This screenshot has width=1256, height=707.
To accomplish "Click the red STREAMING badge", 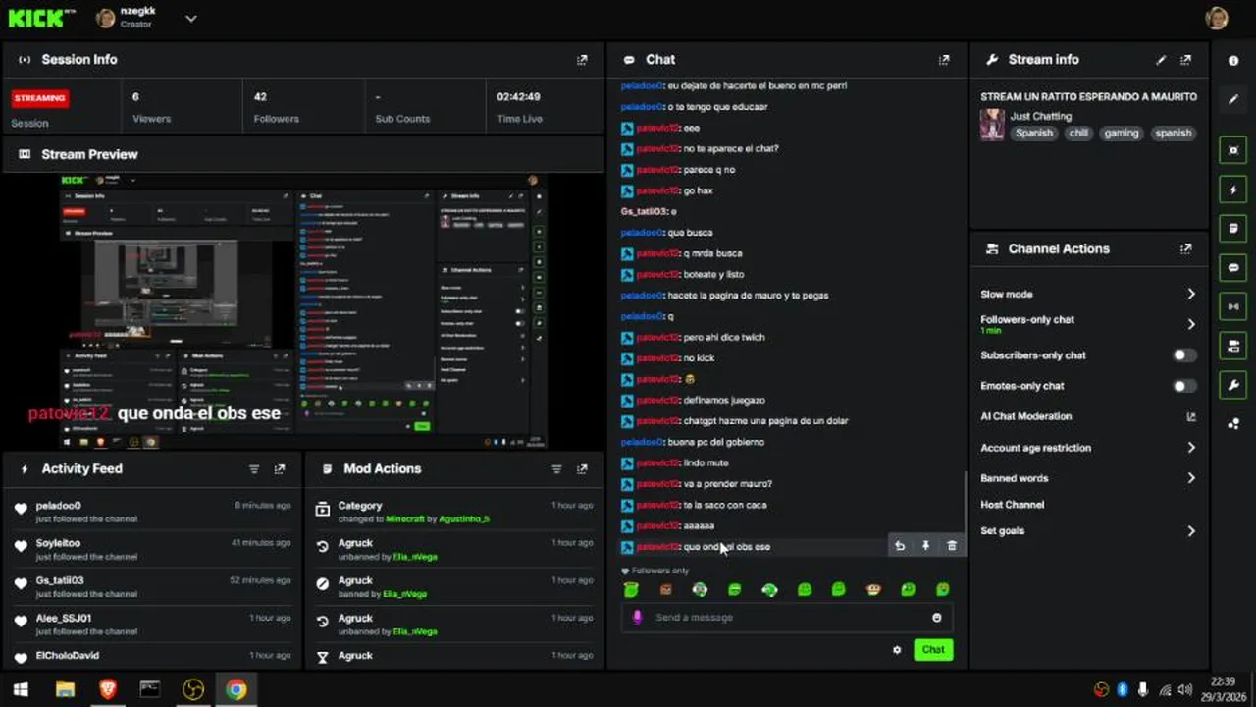I will coord(40,98).
